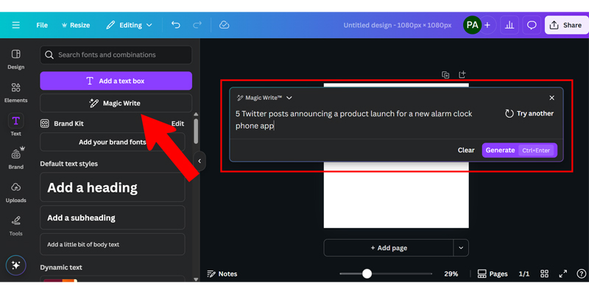Screen dimensions: 589x294
Task: Enter fullscreen present mode
Action: pos(562,273)
